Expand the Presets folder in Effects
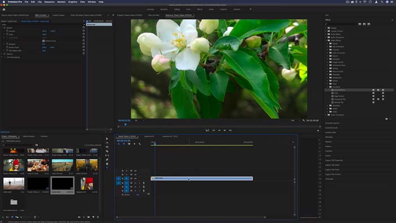This screenshot has width=396, height=223. coord(326,28)
